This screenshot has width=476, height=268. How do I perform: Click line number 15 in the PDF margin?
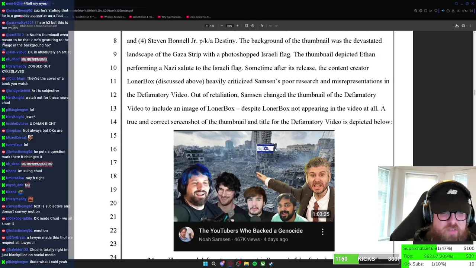click(113, 135)
